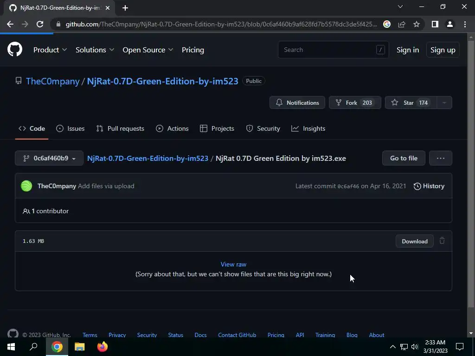This screenshot has width=475, height=356.
Task: Open Chrome side panel icon
Action: (435, 24)
